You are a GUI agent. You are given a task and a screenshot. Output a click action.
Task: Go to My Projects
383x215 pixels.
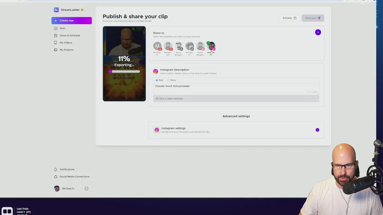(66, 50)
